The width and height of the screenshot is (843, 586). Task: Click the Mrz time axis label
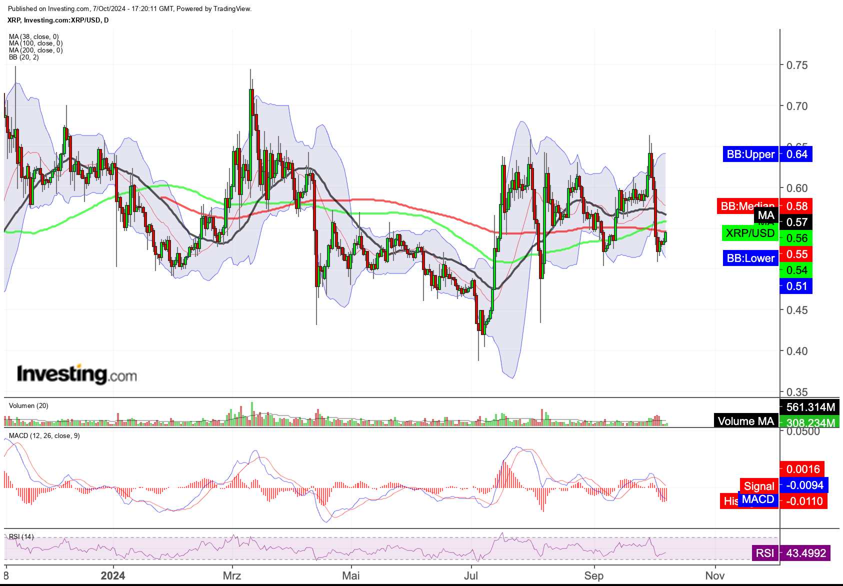232,575
